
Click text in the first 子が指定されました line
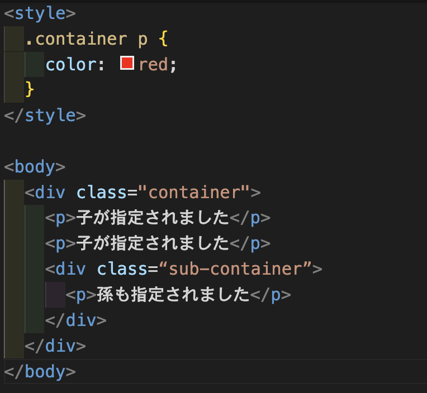pos(153,218)
